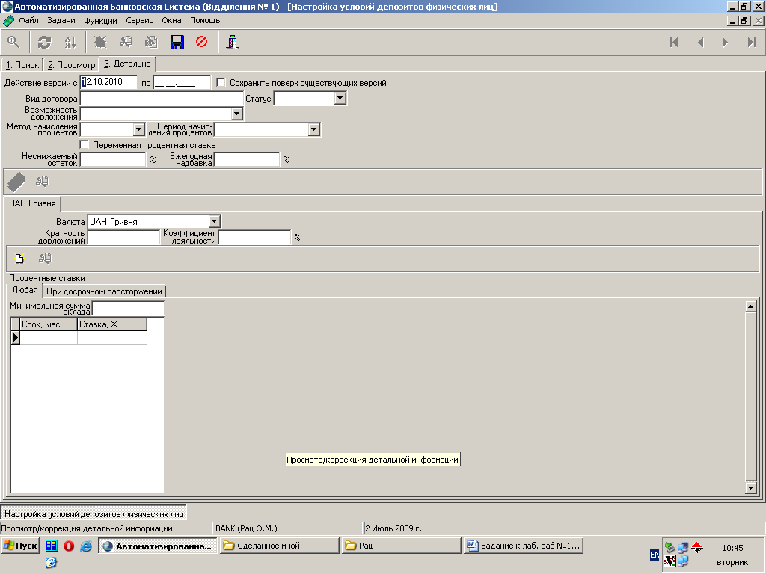Add new rate with yellow document icon

click(19, 258)
